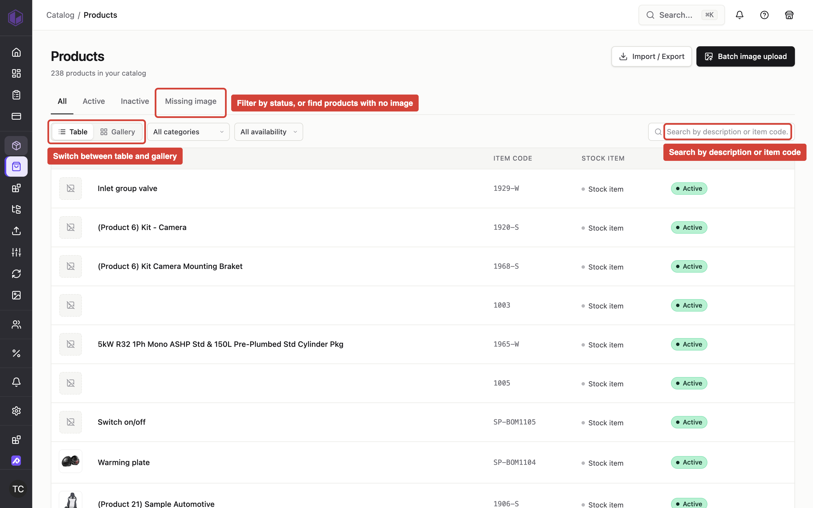Click the Active badge for item 1003
Viewport: 813px width, 508px height.
click(689, 305)
